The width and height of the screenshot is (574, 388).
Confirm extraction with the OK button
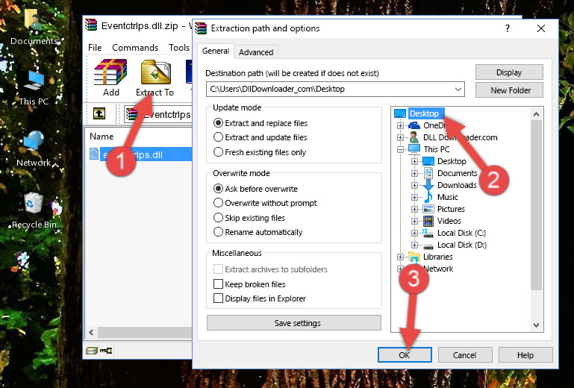click(x=405, y=355)
